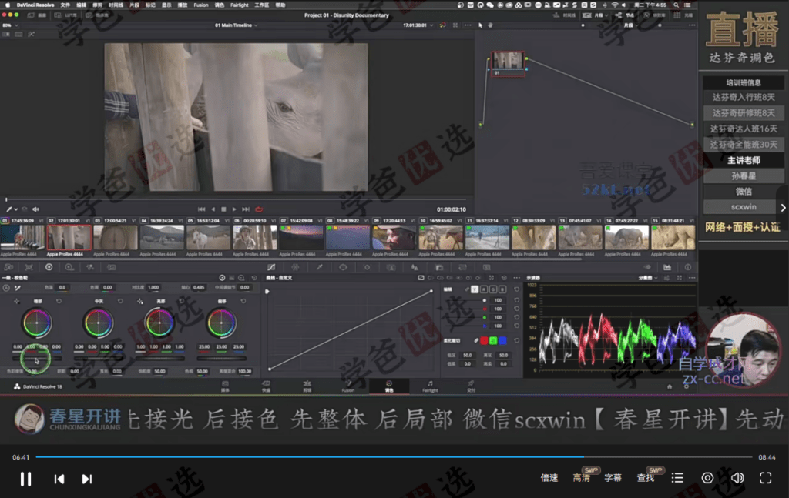Open the video player settings icon
Viewport: 789px width, 498px height.
point(707,478)
